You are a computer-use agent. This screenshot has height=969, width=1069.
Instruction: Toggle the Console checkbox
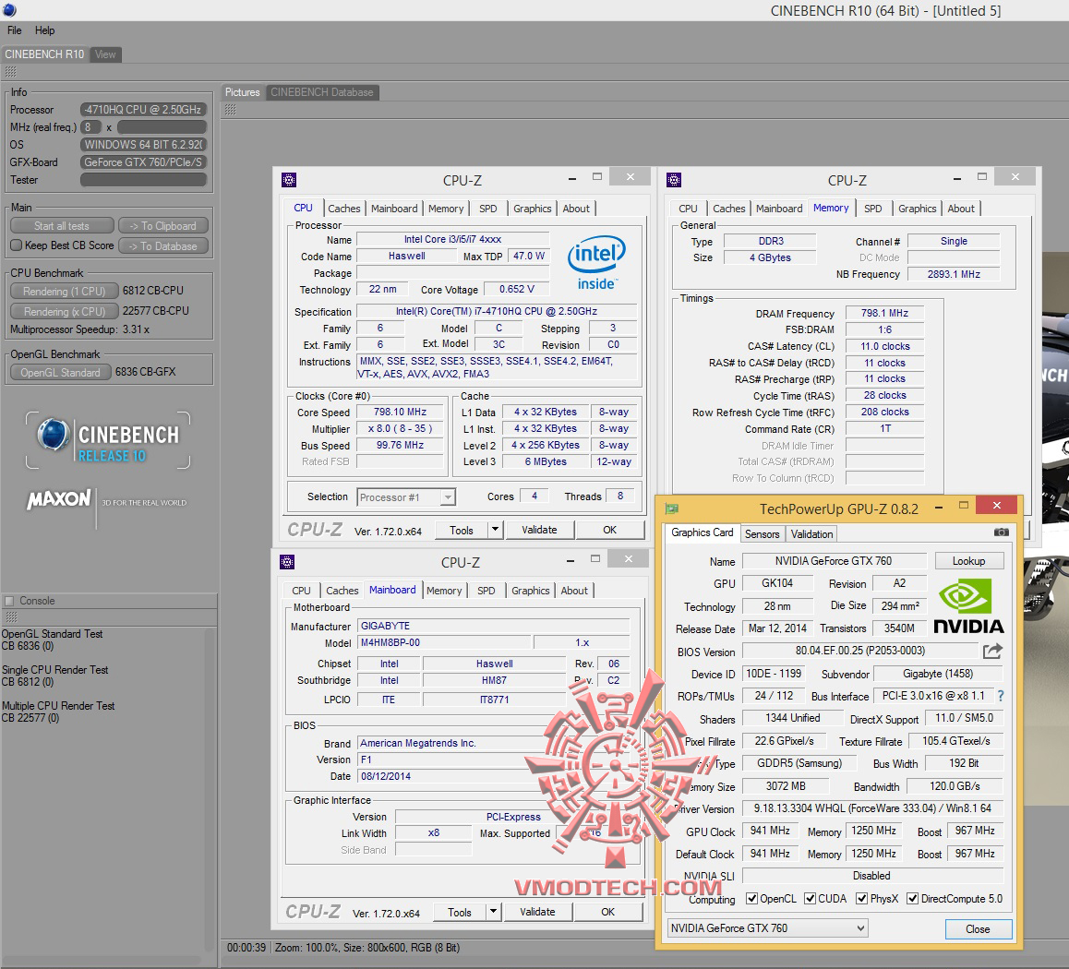pos(9,601)
